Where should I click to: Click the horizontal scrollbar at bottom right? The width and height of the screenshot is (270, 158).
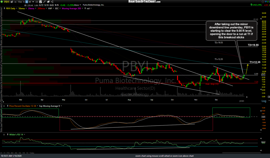(241, 153)
